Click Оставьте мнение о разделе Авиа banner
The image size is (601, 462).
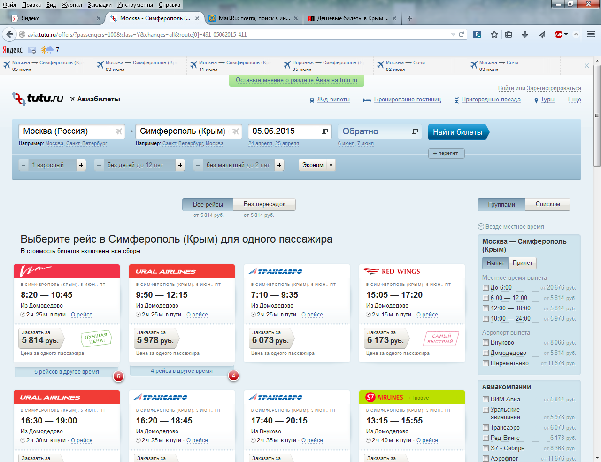pos(297,80)
